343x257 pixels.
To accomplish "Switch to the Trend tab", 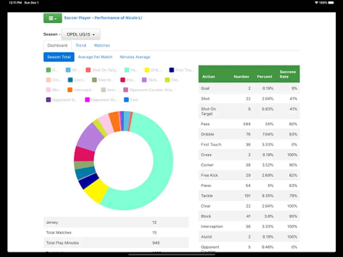I will [81, 45].
